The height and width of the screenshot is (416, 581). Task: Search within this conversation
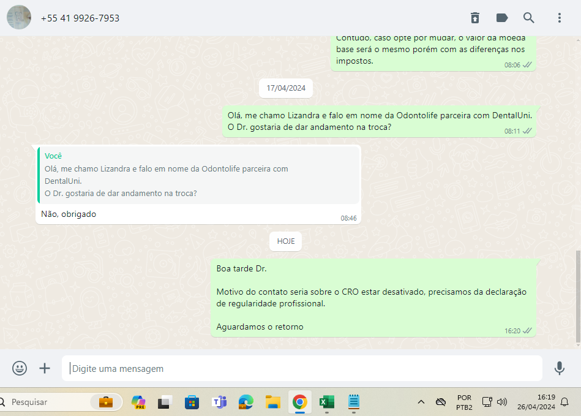pos(529,18)
